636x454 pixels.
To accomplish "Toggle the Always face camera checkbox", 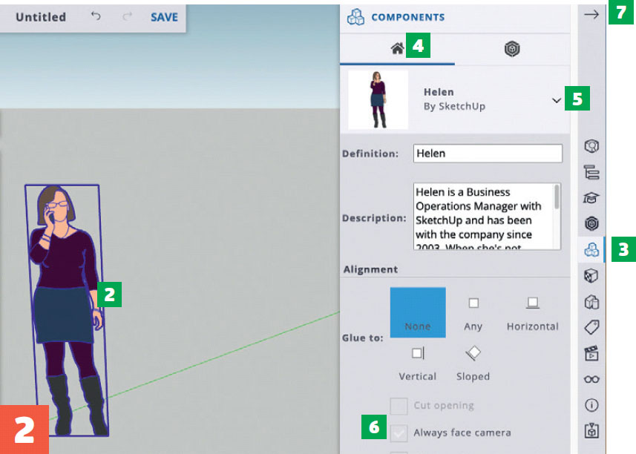I will click(399, 432).
